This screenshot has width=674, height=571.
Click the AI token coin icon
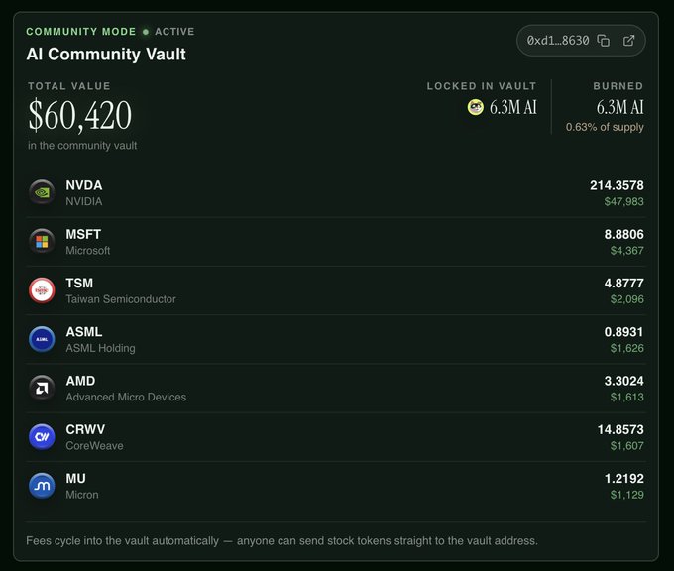(476, 107)
